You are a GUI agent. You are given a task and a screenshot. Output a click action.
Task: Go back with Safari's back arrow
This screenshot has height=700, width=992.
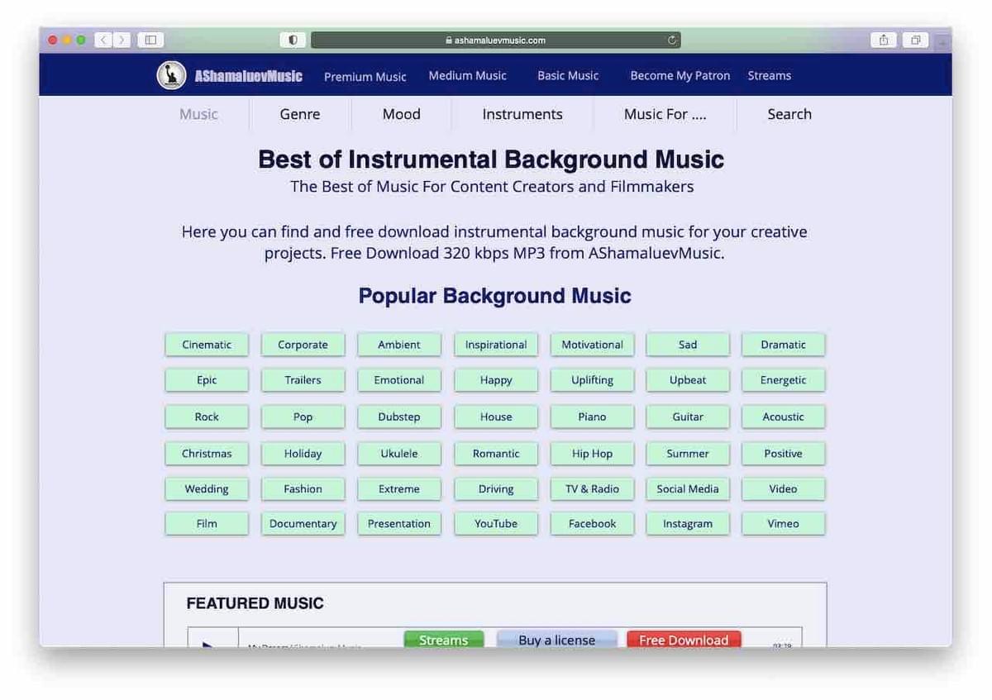(103, 40)
